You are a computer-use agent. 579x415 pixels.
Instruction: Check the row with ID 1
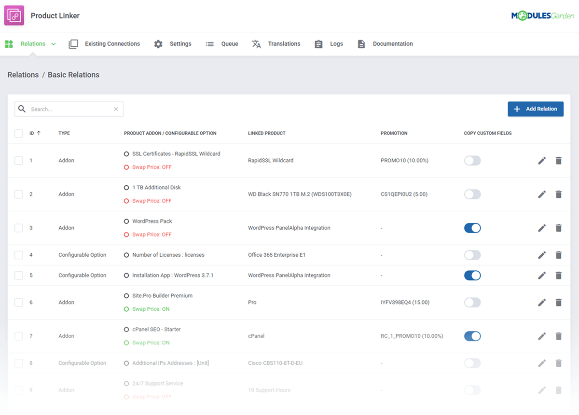(x=19, y=161)
